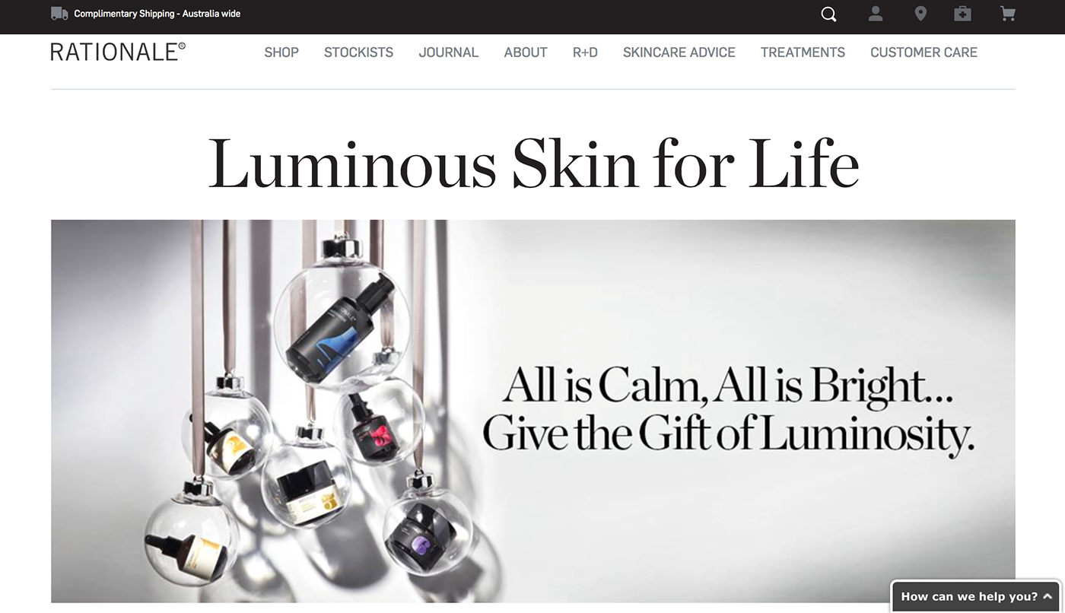Click the shipping truck icon
This screenshot has width=1065, height=613.
coord(59,14)
